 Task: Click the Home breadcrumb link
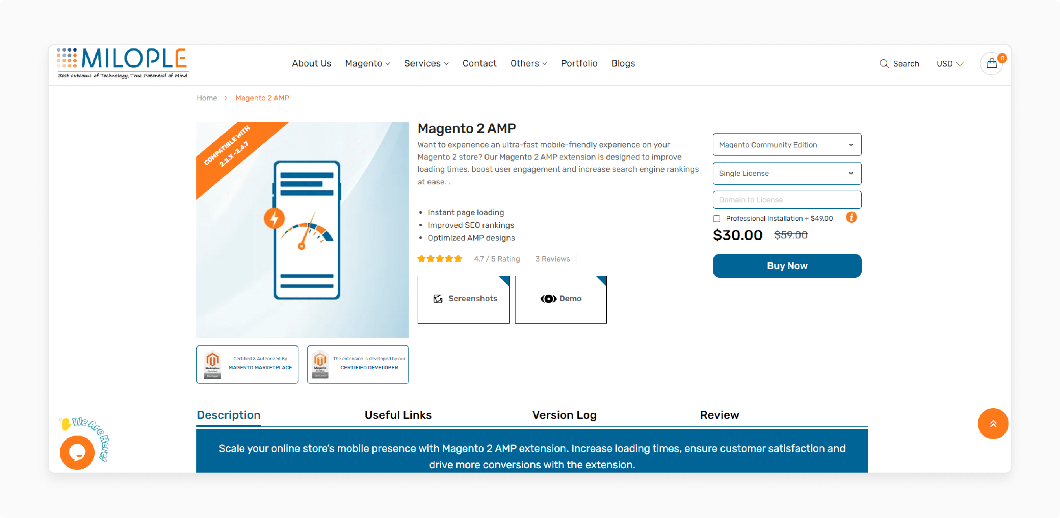(x=206, y=98)
